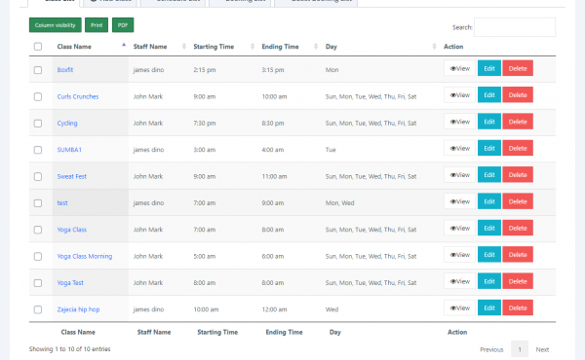This screenshot has width=585, height=360.
Task: Focus the Search input field
Action: (x=515, y=27)
